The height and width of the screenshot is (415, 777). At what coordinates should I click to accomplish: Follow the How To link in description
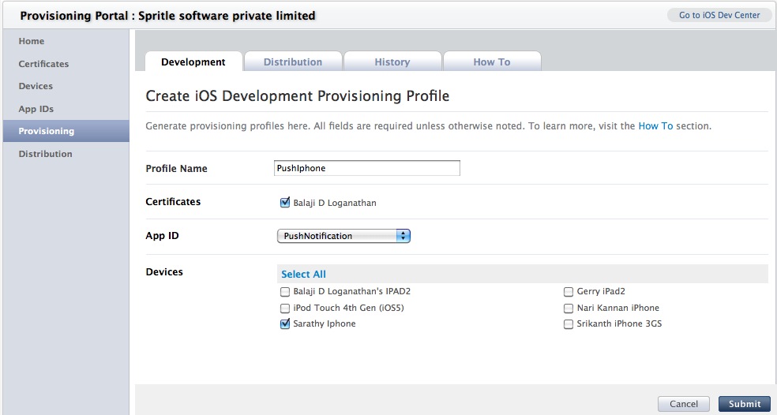pyautogui.click(x=655, y=126)
